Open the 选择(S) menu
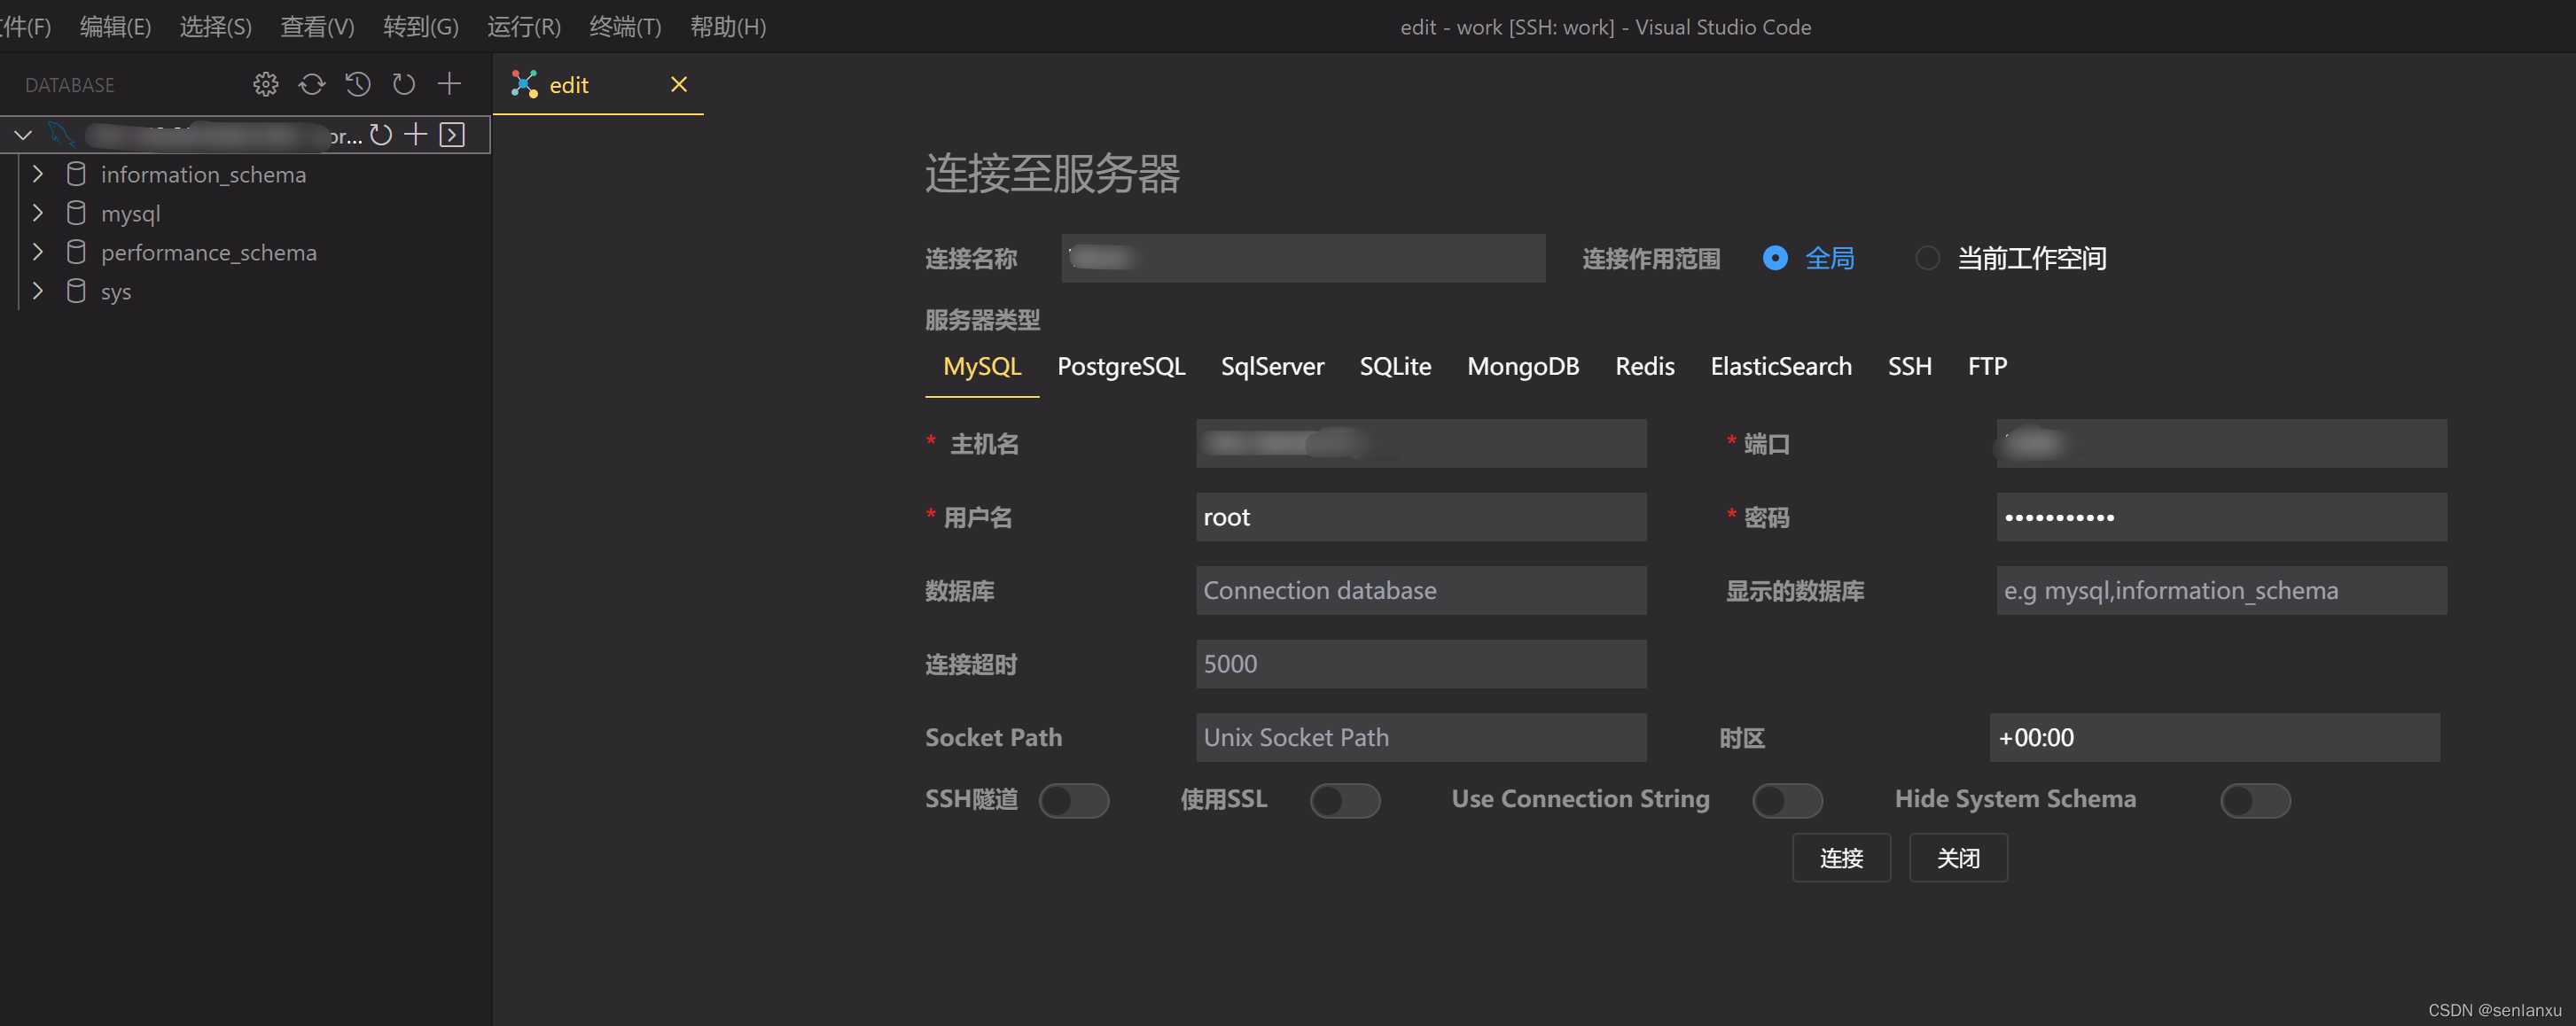The height and width of the screenshot is (1026, 2576). (x=215, y=27)
